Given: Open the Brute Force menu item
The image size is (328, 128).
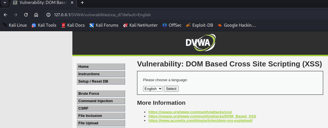Looking at the screenshot, I should point(101,94).
